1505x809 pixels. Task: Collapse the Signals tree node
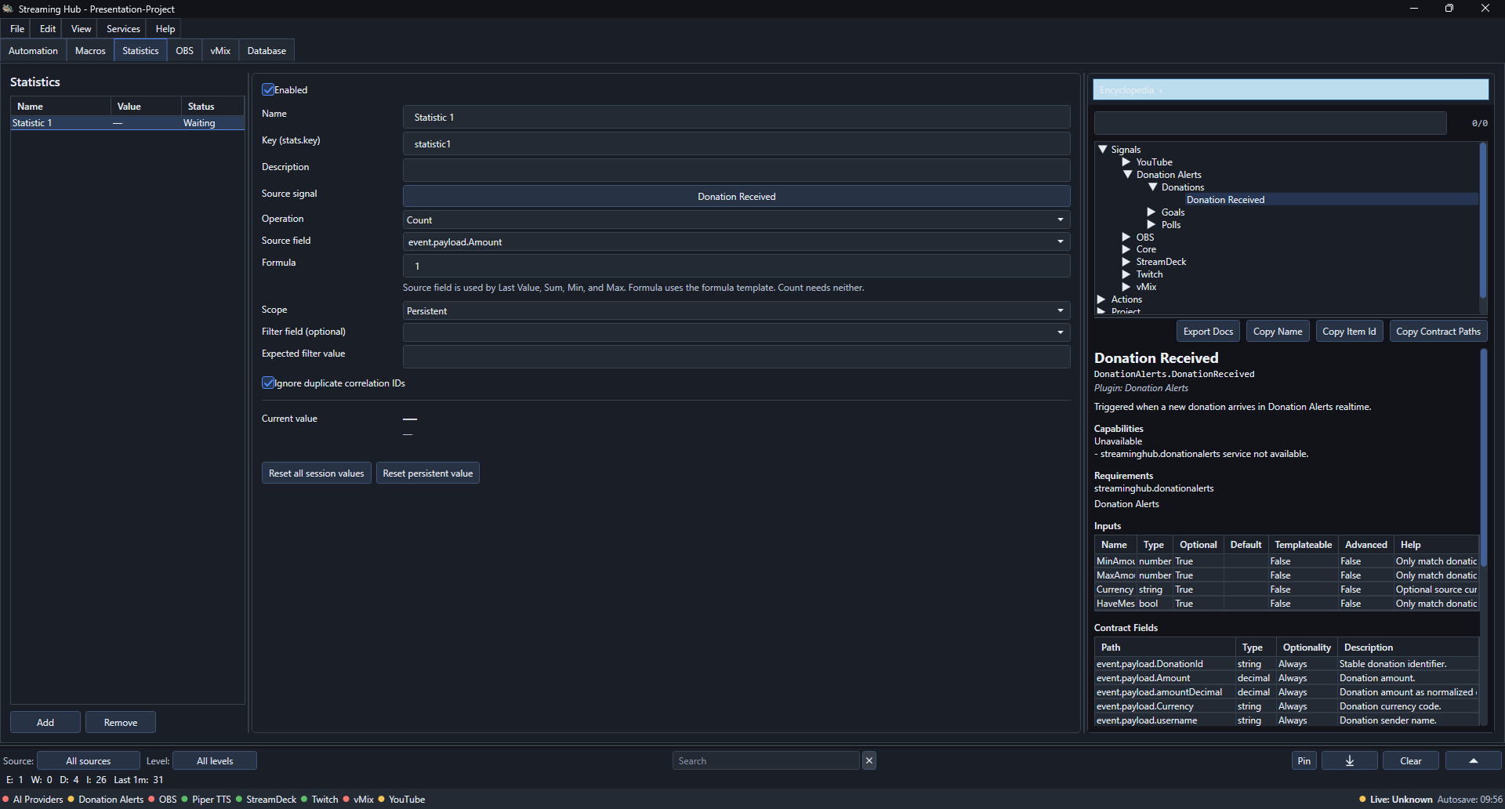(1102, 149)
